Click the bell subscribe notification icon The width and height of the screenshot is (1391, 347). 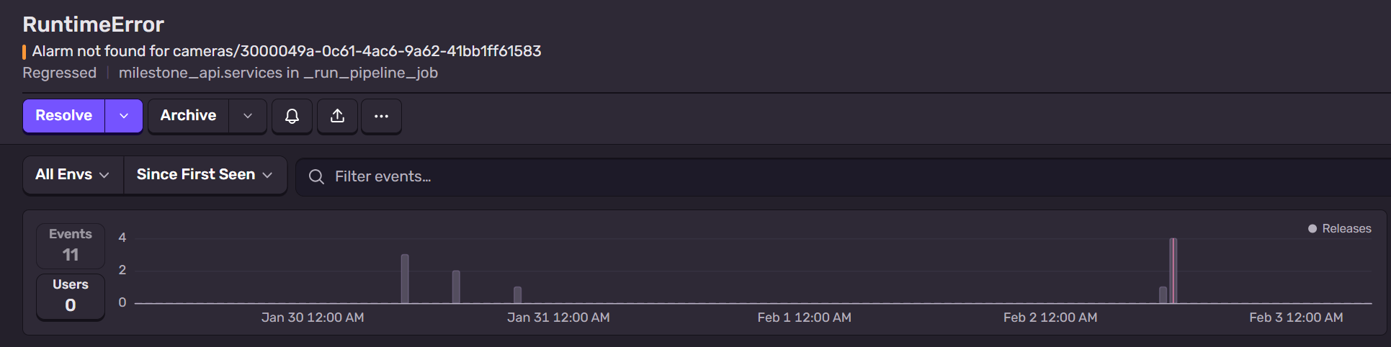pos(292,116)
